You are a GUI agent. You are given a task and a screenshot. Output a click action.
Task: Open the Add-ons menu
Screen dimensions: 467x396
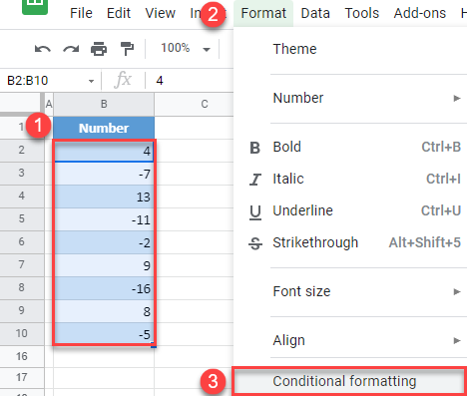point(420,13)
